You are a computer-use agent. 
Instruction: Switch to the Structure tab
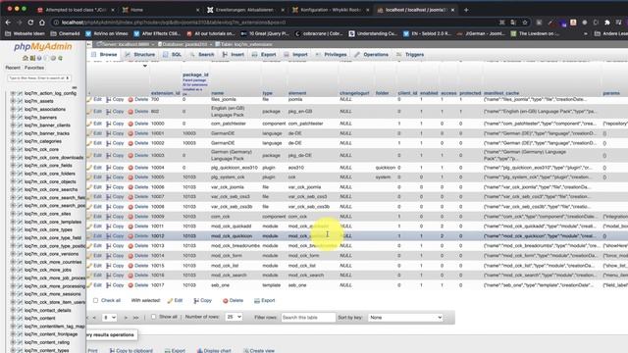[140, 55]
